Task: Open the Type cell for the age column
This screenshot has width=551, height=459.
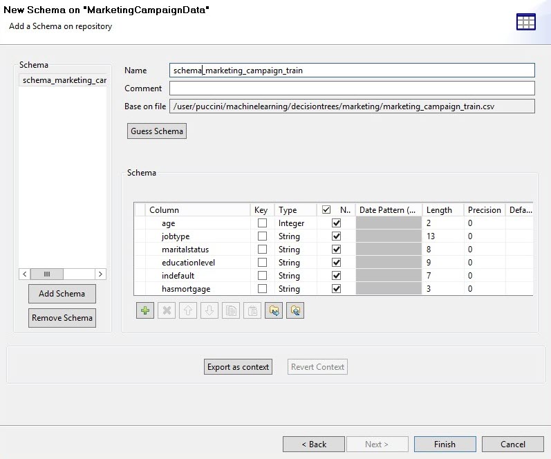Action: [x=295, y=223]
